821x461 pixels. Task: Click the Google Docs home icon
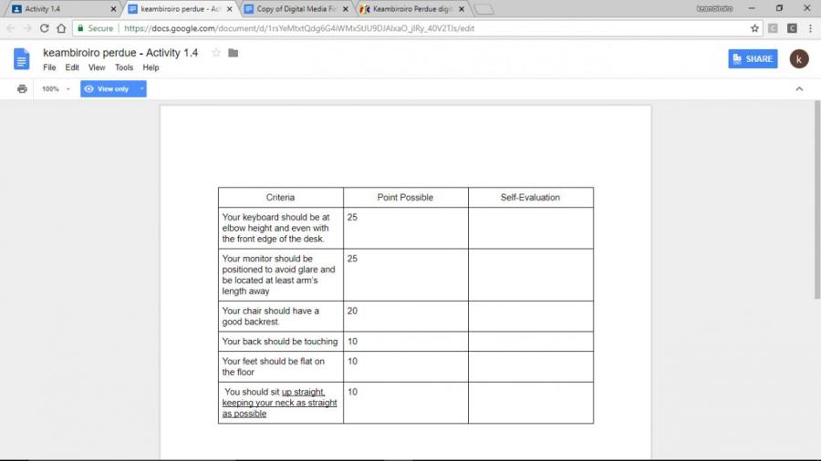pyautogui.click(x=22, y=59)
